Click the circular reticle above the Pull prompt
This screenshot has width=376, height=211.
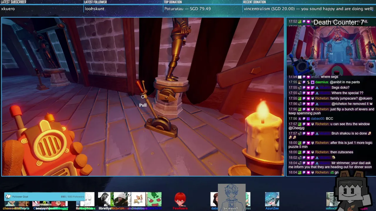(x=143, y=97)
